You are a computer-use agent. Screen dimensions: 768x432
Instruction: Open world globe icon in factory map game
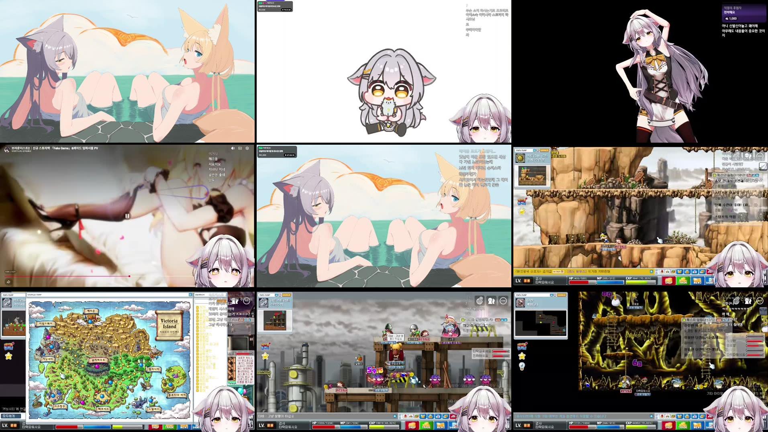tap(480, 301)
